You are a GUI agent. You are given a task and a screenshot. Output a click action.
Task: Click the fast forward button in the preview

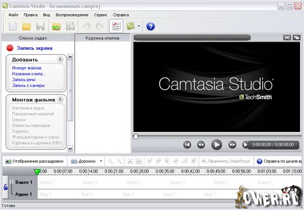232,144
